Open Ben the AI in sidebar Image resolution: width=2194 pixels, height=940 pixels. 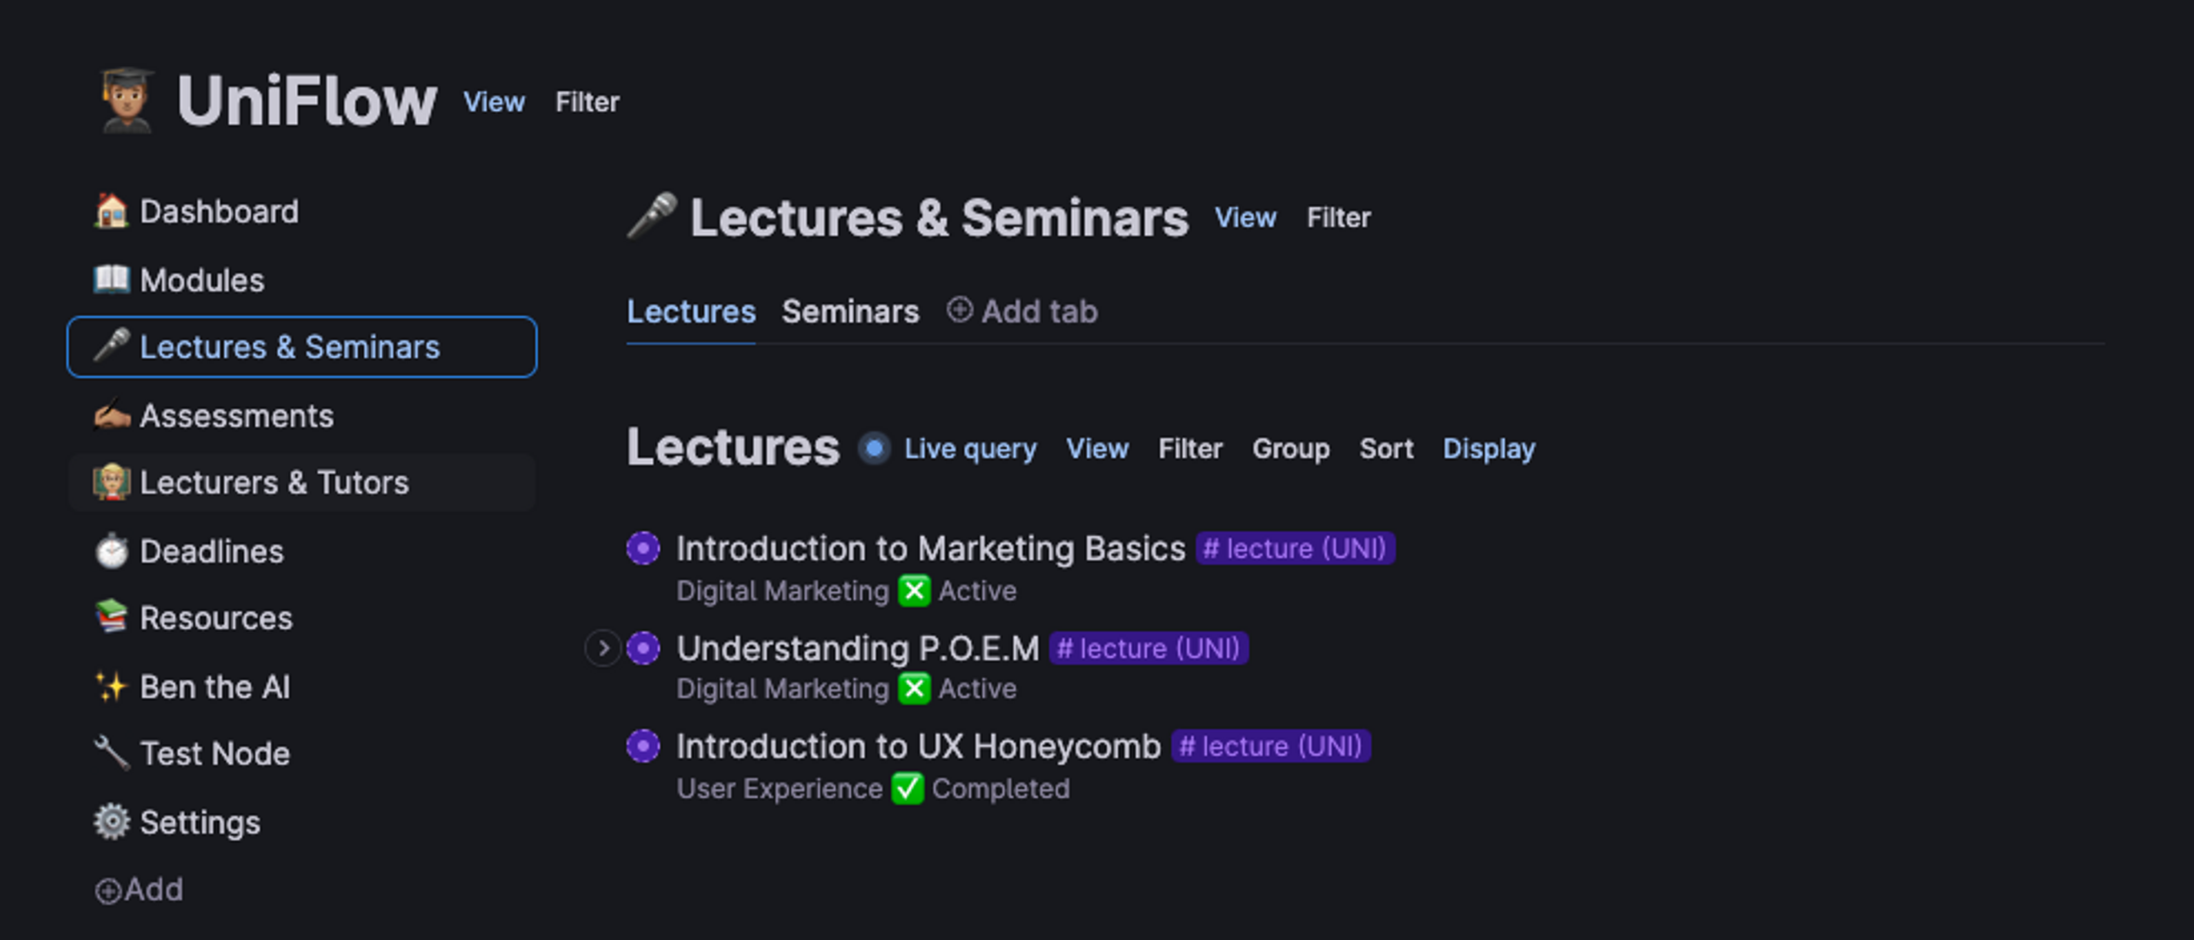pyautogui.click(x=215, y=686)
